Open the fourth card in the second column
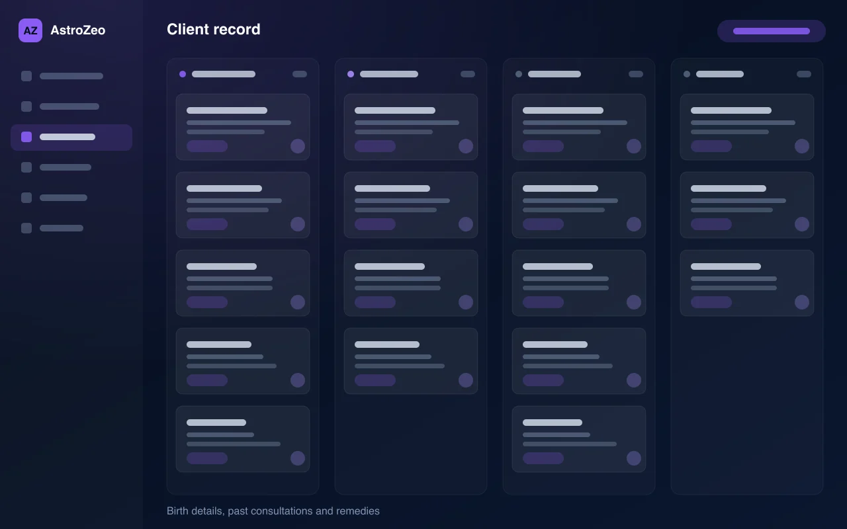 click(x=411, y=361)
